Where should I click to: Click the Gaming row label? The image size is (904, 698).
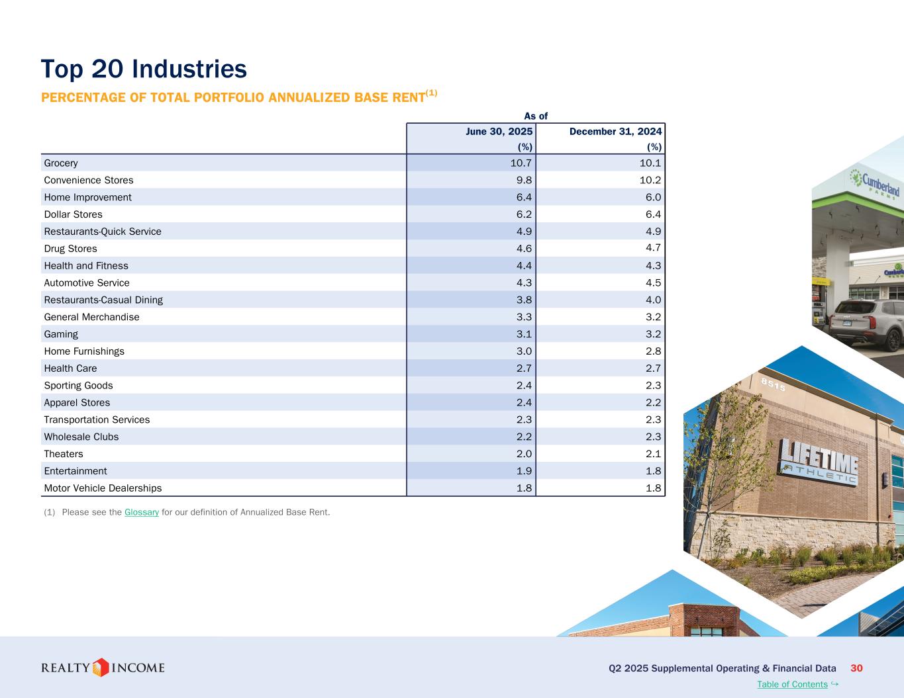61,334
